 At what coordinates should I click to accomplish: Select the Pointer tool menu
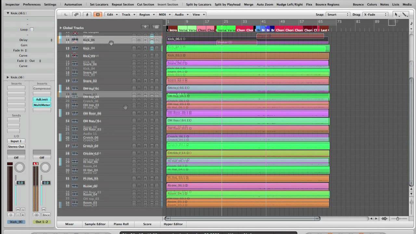396,14
